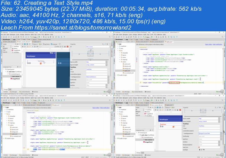This screenshot has width=226, height=158.
Task: Expand the drawable folder in the bottom-left frame's tree
Action: point(7,116)
